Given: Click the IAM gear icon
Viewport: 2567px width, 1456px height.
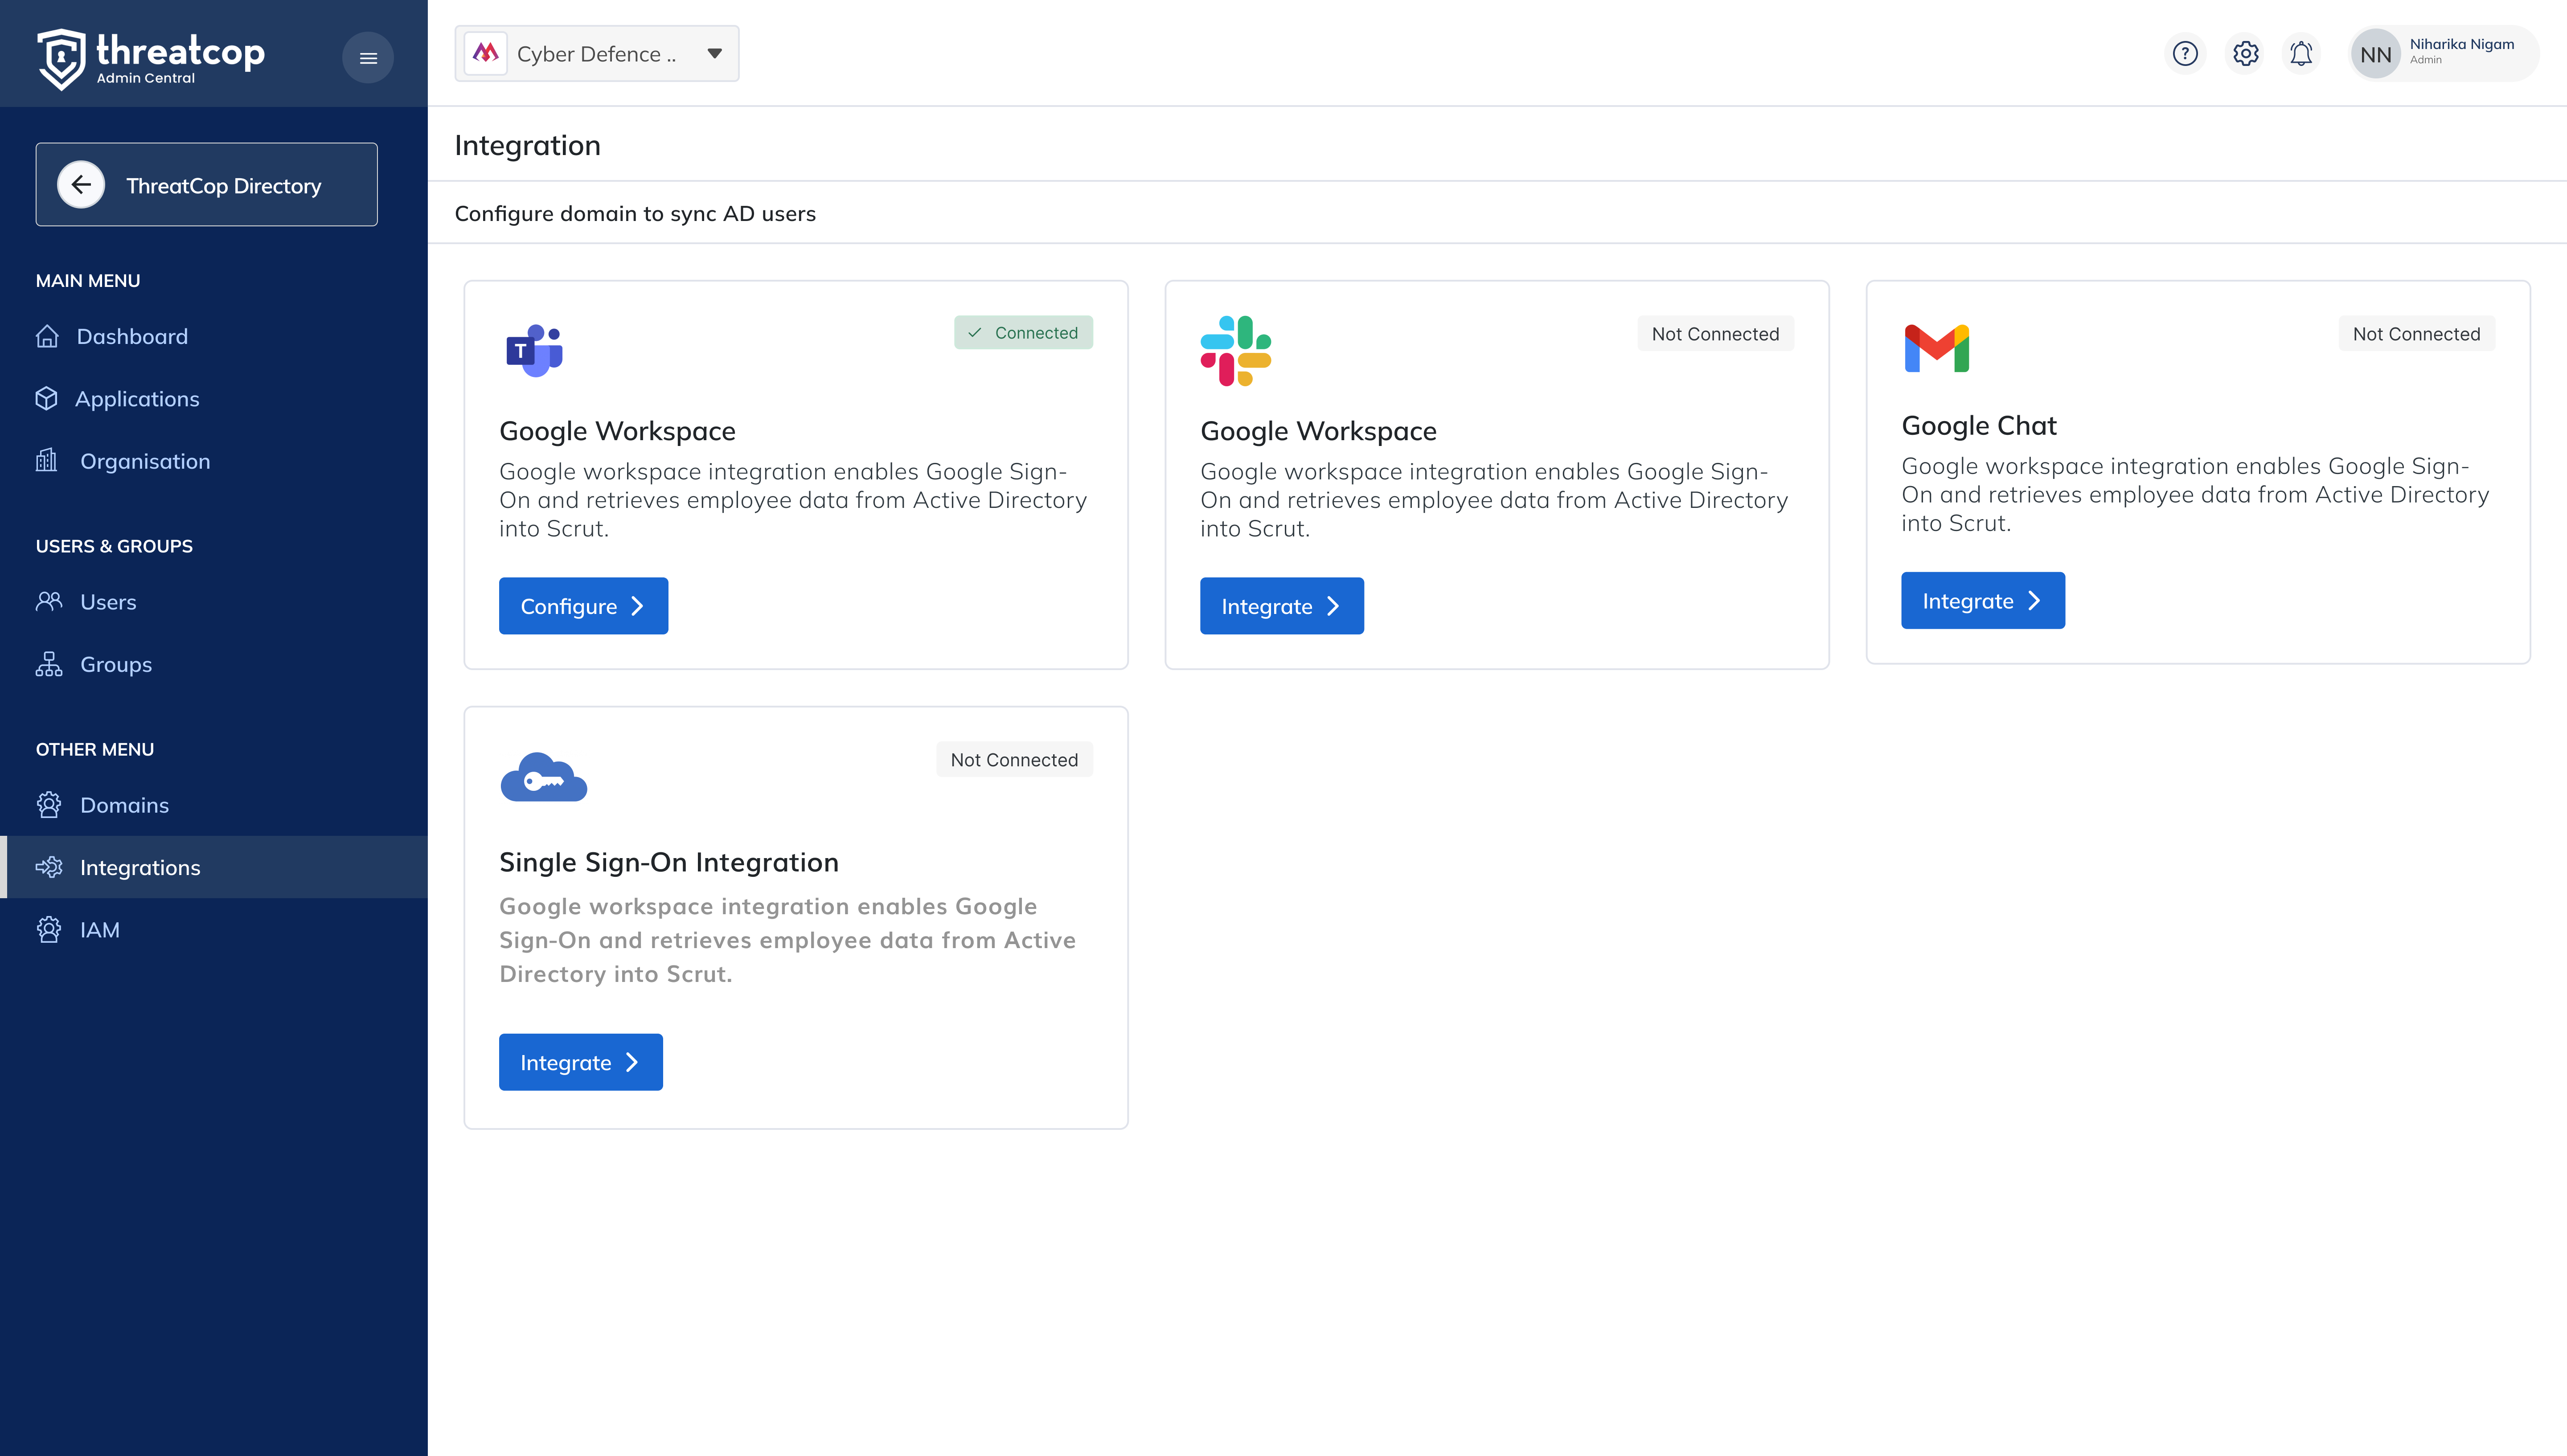Looking at the screenshot, I should click(49, 930).
